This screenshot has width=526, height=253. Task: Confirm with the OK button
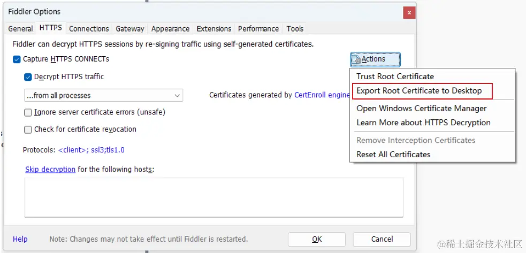tap(317, 239)
